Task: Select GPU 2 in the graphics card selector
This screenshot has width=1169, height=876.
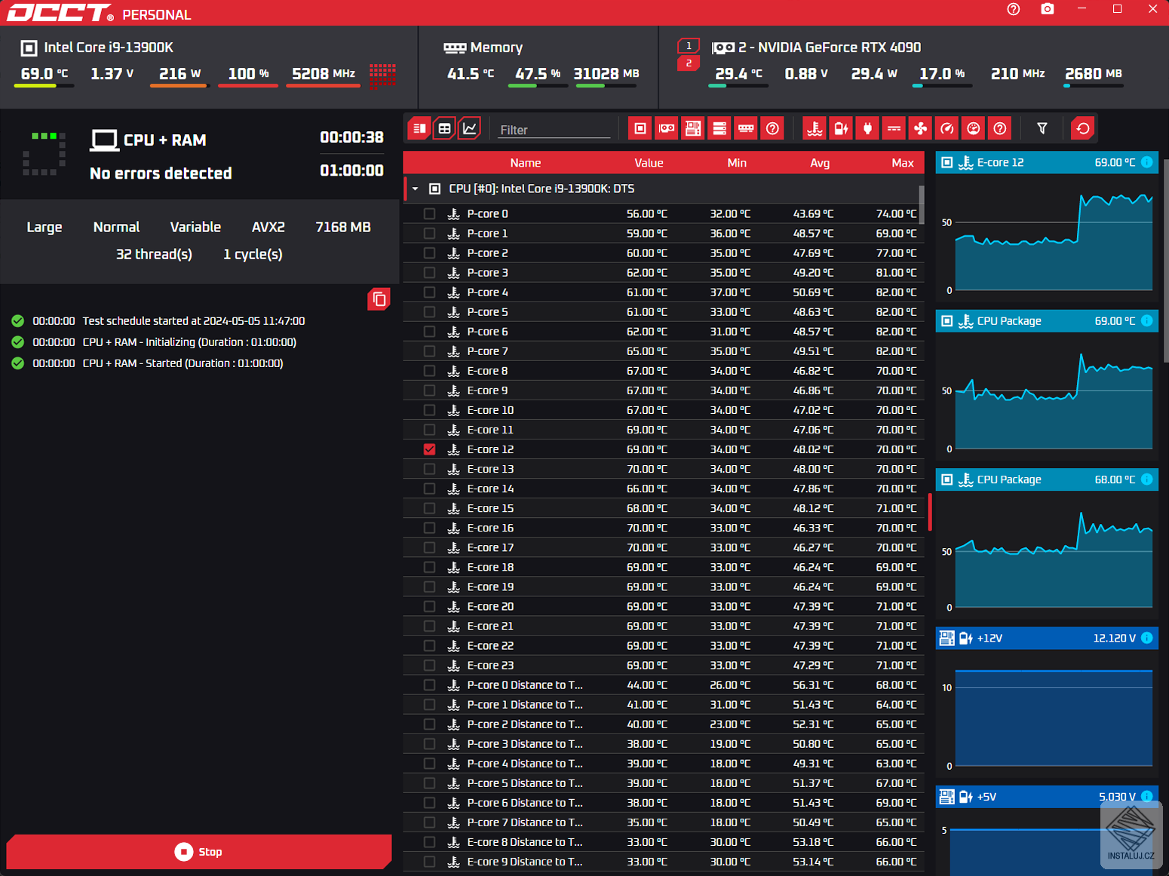Action: pos(689,63)
